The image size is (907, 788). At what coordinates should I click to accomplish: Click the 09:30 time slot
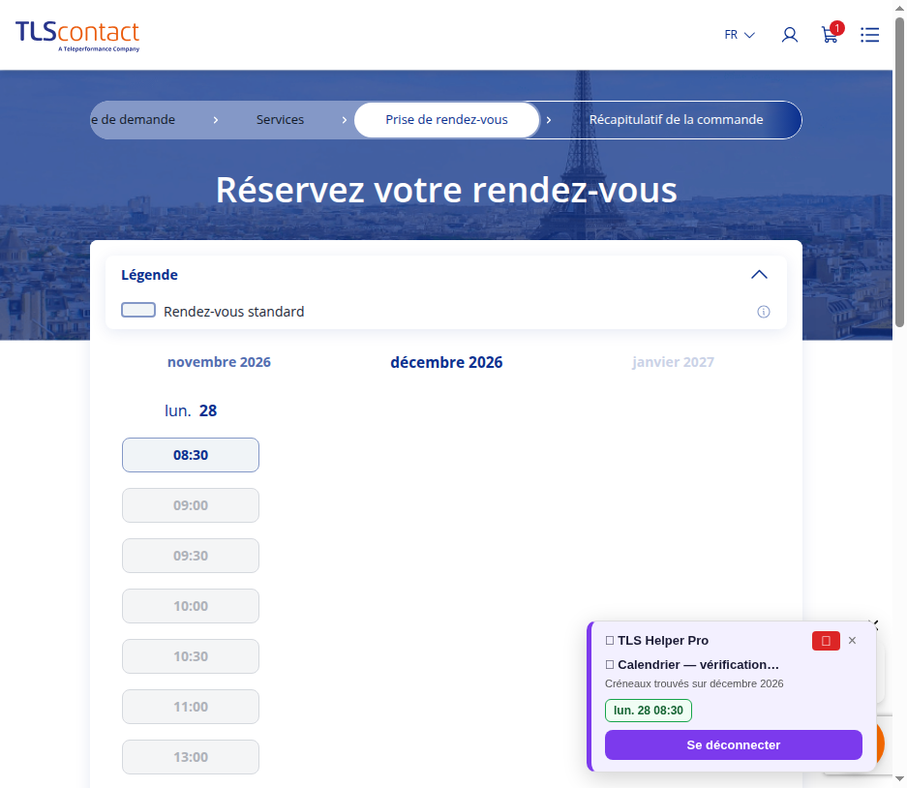191,556
